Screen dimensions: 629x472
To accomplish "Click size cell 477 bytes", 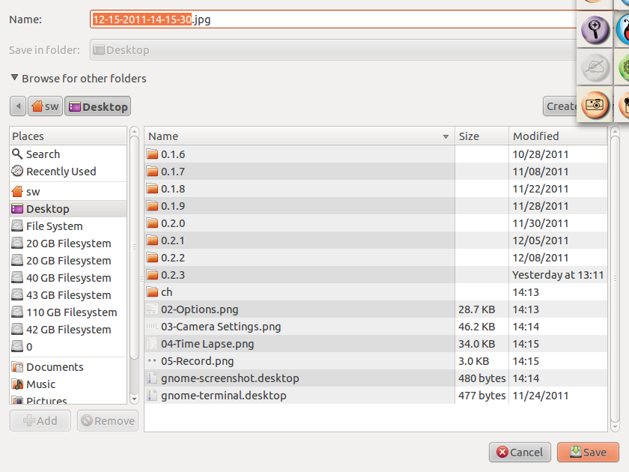I will [x=481, y=396].
